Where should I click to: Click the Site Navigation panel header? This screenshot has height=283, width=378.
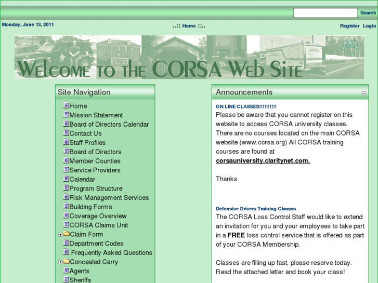click(105, 92)
